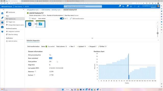
Task: Reload the page with browser refresh
Action: pos(5,3)
